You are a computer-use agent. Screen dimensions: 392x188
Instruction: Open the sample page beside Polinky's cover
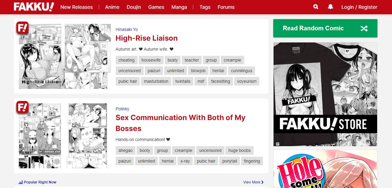point(88,136)
